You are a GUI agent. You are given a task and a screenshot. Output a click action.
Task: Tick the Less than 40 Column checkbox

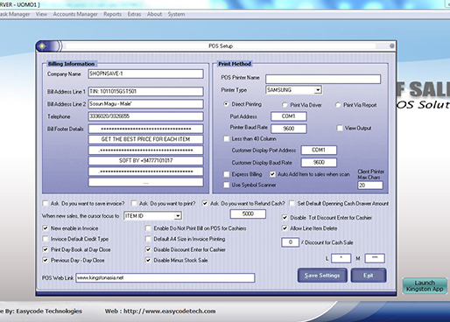click(226, 139)
